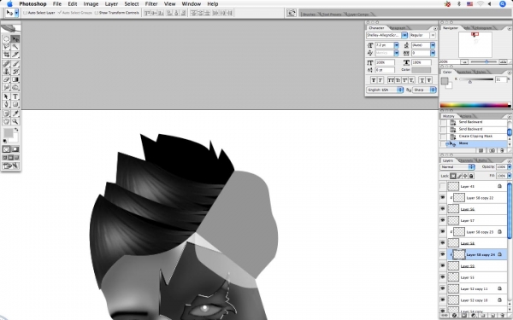Show hidden Layer 43 visibility box
Image resolution: width=513 pixels, height=320 pixels.
[443, 186]
